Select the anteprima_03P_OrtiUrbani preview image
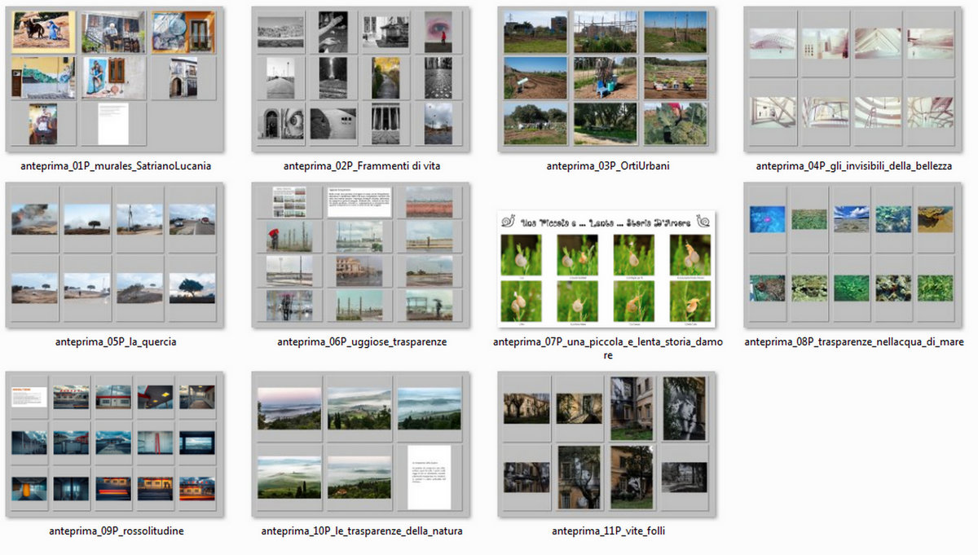The height and width of the screenshot is (555, 978). (606, 79)
